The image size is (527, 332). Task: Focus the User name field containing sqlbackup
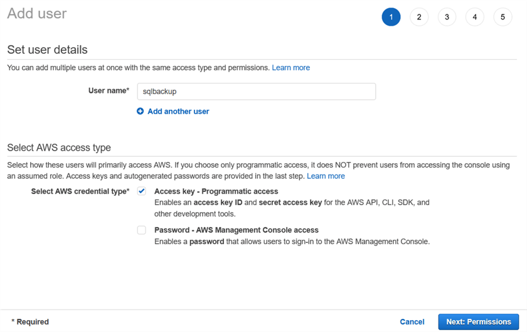pos(257,92)
